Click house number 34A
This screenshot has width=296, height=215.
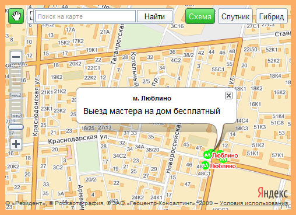(140, 147)
